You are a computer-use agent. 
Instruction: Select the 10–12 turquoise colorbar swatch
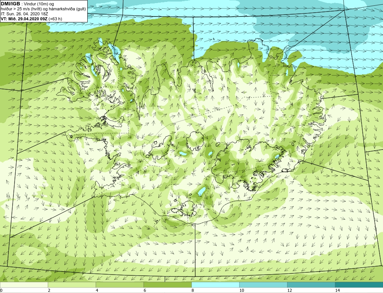264,285
